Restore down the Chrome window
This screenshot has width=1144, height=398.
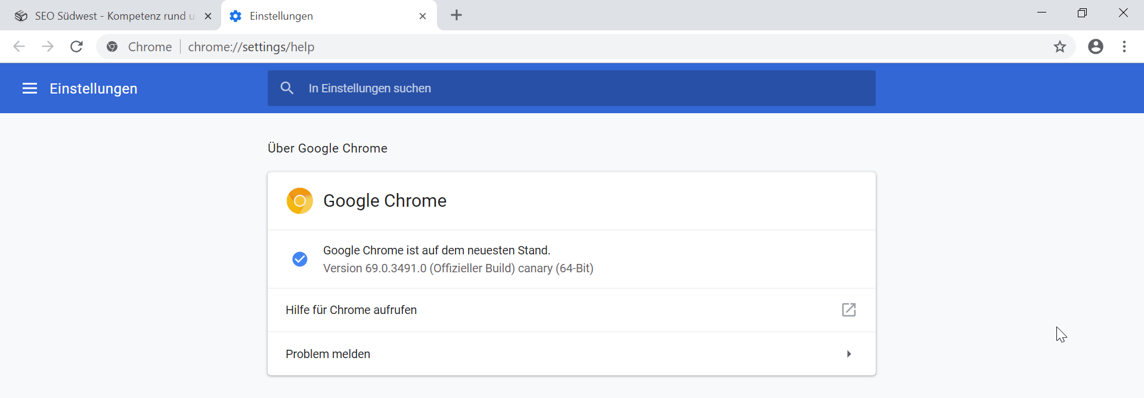[1083, 13]
